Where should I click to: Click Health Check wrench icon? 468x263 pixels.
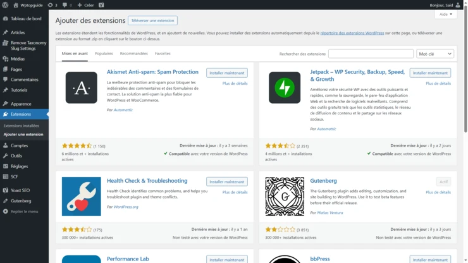pos(81,197)
